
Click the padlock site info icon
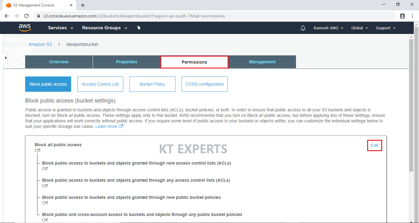click(x=39, y=16)
